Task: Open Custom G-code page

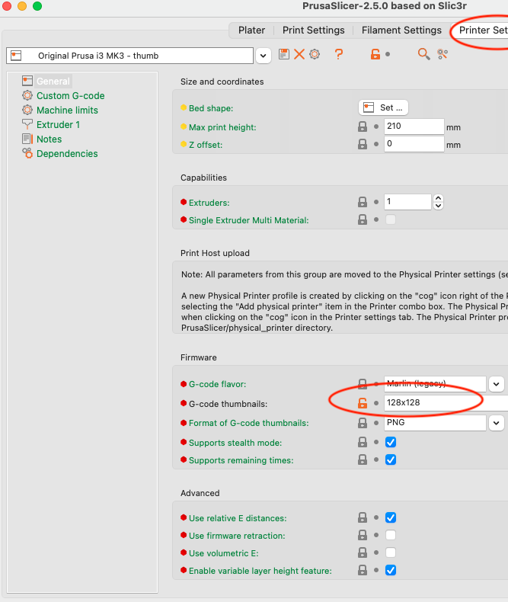Action: (x=71, y=95)
